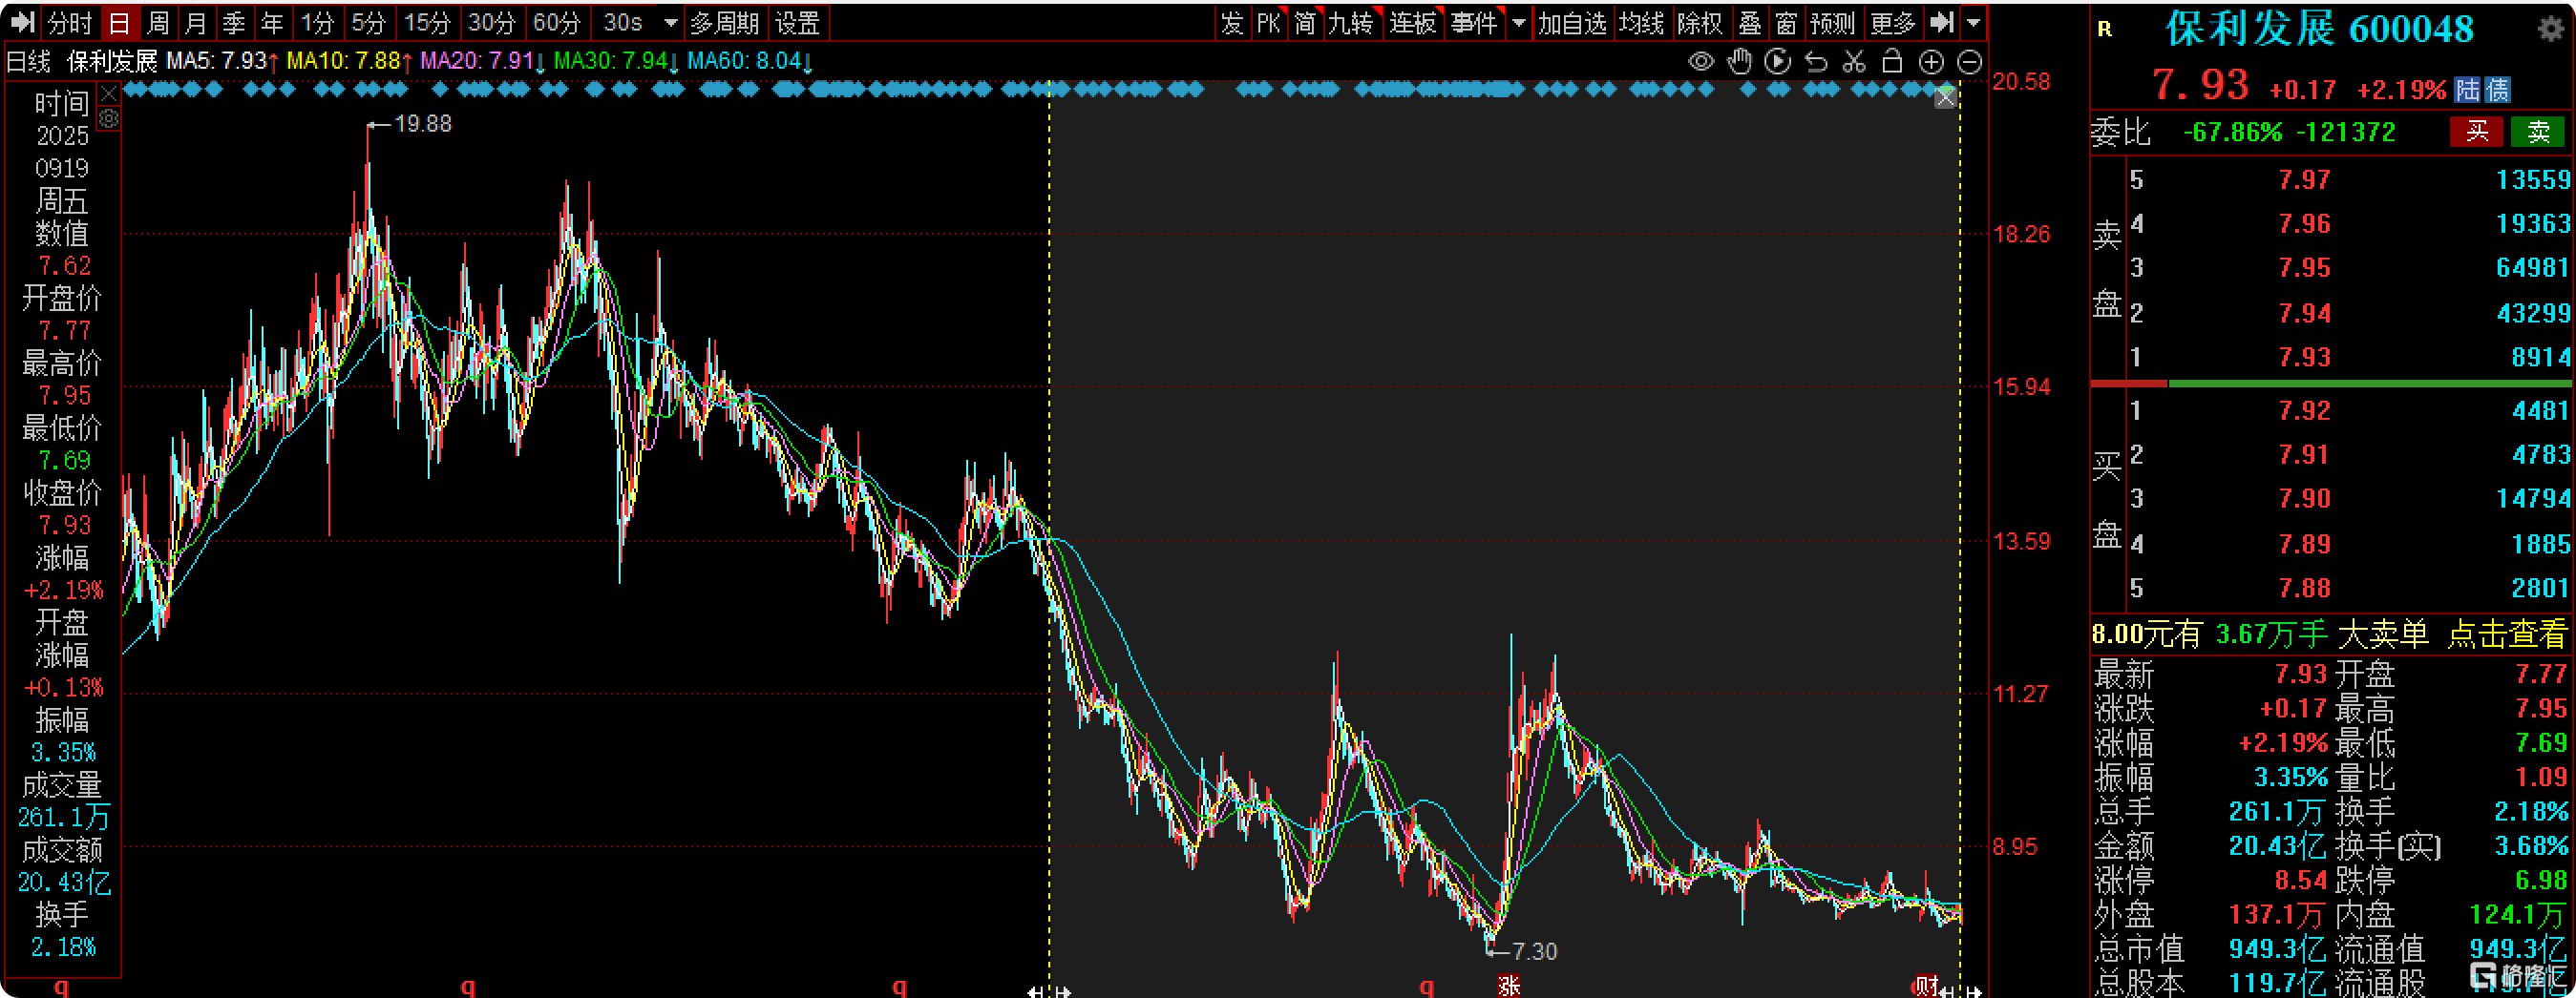This screenshot has height=998, width=2576.
Task: Close the selected range with the gray X icon
Action: tap(1945, 97)
